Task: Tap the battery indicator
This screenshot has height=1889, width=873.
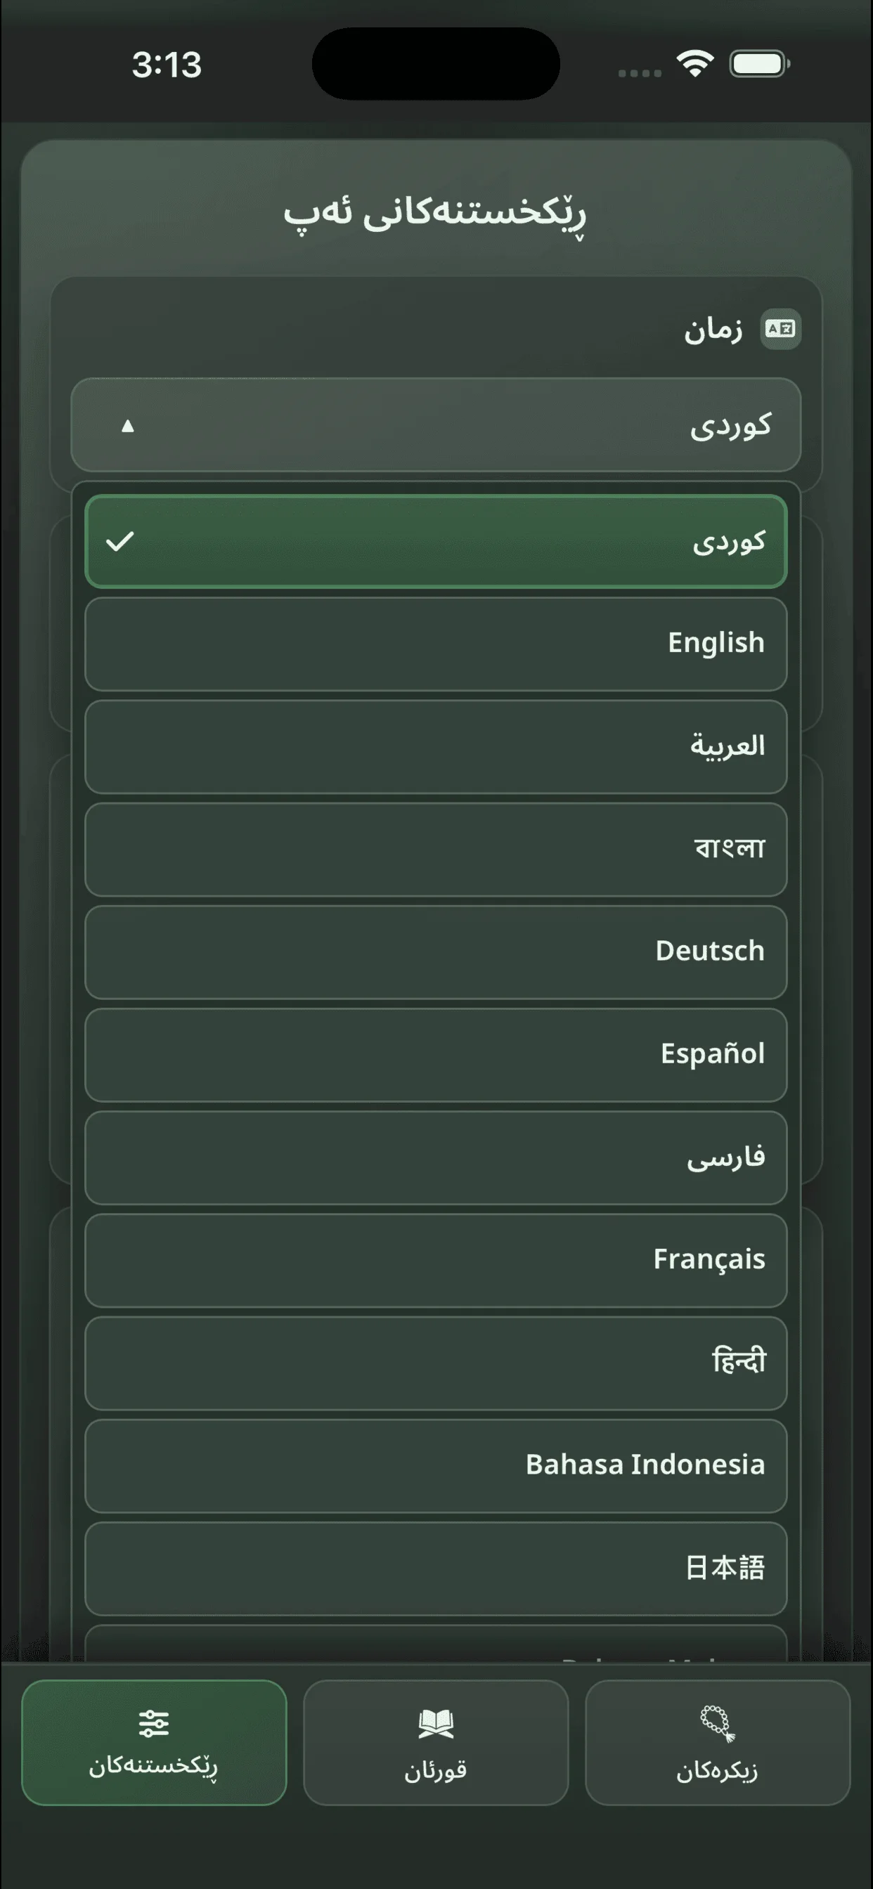Action: (756, 65)
